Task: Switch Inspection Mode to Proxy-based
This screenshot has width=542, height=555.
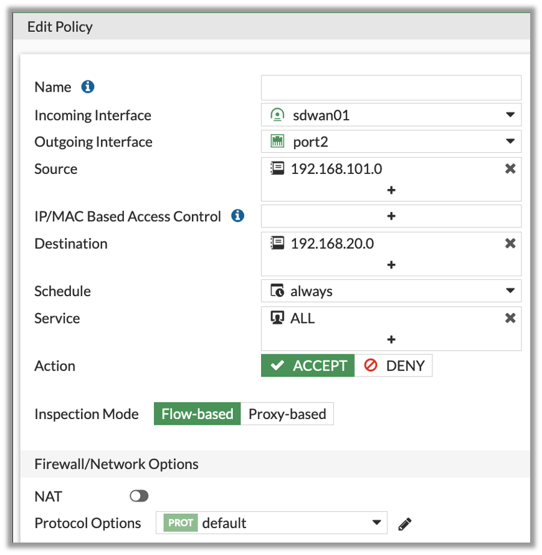Action: [x=287, y=414]
